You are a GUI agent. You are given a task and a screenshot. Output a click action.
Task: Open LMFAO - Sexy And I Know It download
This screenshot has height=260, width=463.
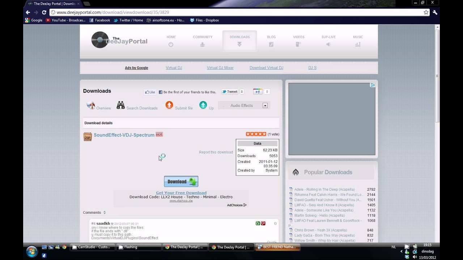tap(324, 205)
